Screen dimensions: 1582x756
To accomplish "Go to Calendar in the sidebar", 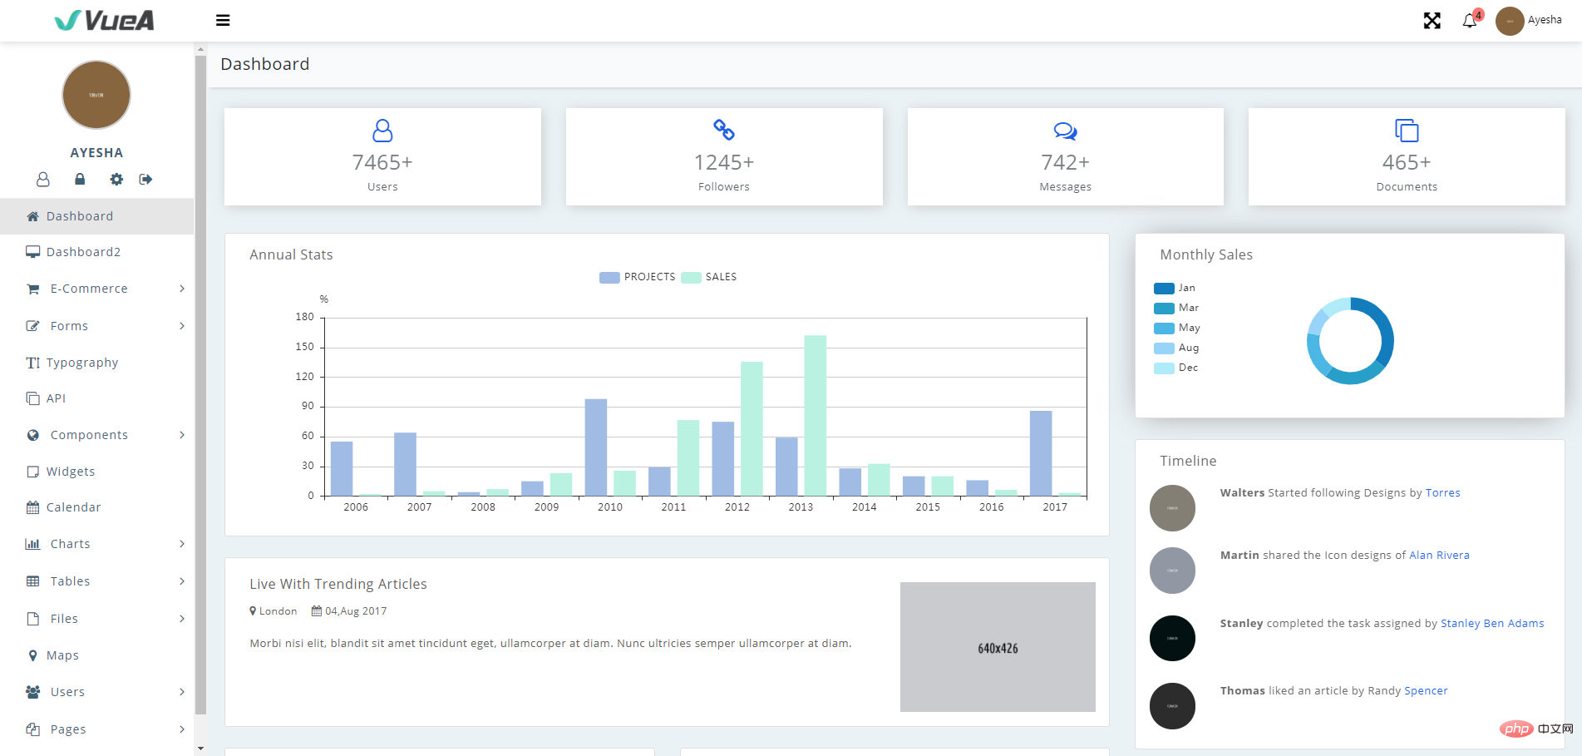I will [x=73, y=507].
